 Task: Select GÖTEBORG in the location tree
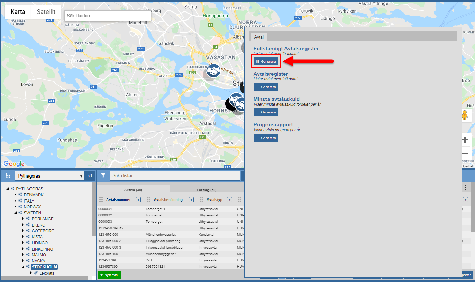click(x=43, y=231)
